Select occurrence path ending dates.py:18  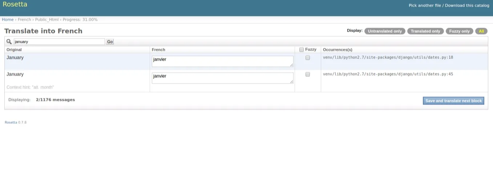click(x=388, y=57)
